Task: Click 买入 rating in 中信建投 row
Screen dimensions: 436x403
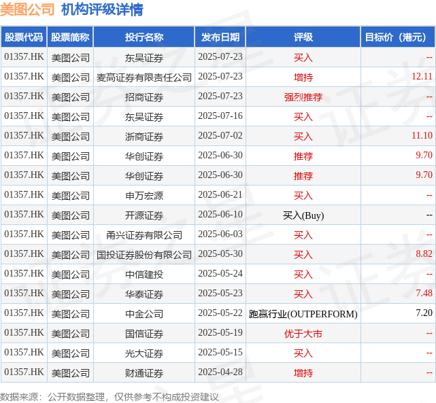Action: [x=303, y=274]
